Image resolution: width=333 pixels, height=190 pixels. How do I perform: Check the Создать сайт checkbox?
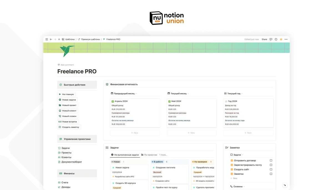[x=271, y=170]
